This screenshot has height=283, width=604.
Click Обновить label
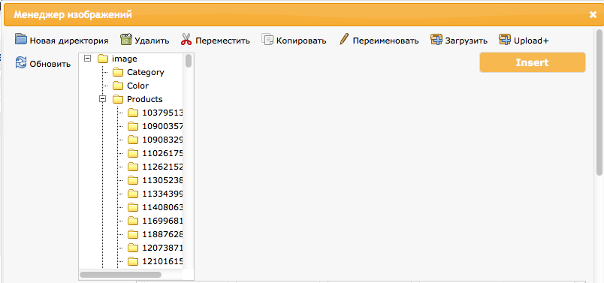click(x=50, y=64)
